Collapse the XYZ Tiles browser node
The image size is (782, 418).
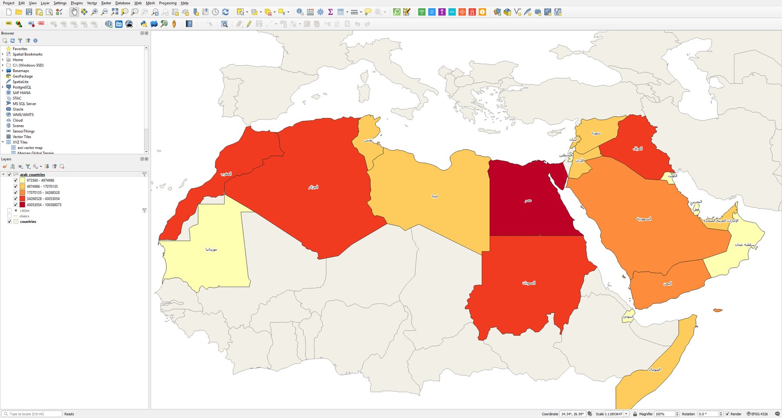pyautogui.click(x=3, y=142)
